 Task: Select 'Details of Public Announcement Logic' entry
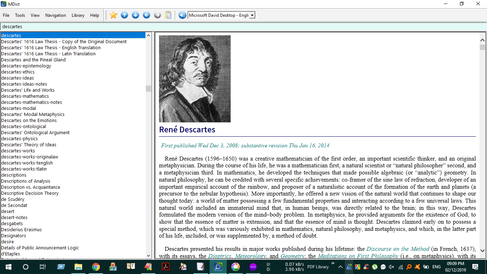tap(40, 248)
